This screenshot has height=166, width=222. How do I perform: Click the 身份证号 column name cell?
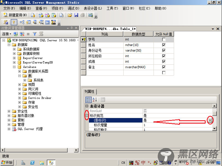coord(105,50)
